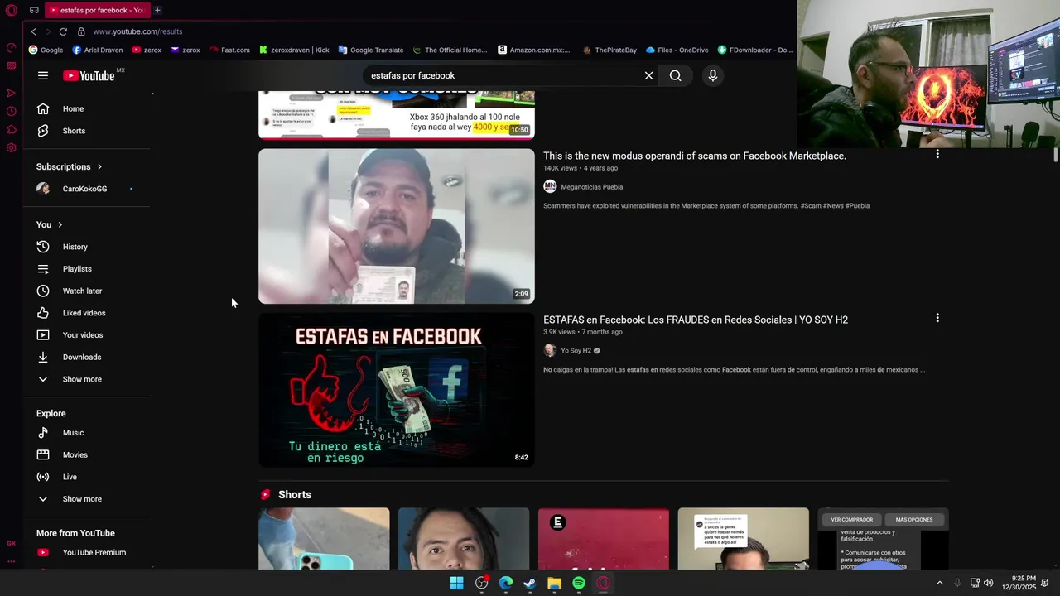Show hidden tray icons chevron
Screen dimensions: 1060x596
[x=940, y=583]
